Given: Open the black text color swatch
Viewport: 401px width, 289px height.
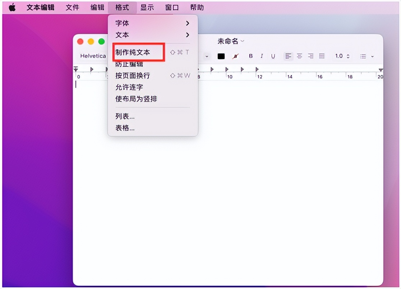Looking at the screenshot, I should click(221, 56).
